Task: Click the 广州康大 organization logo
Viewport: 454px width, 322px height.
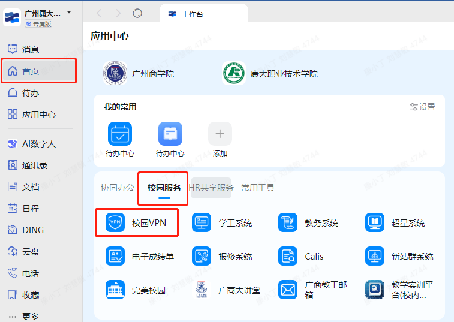Action: coord(12,17)
